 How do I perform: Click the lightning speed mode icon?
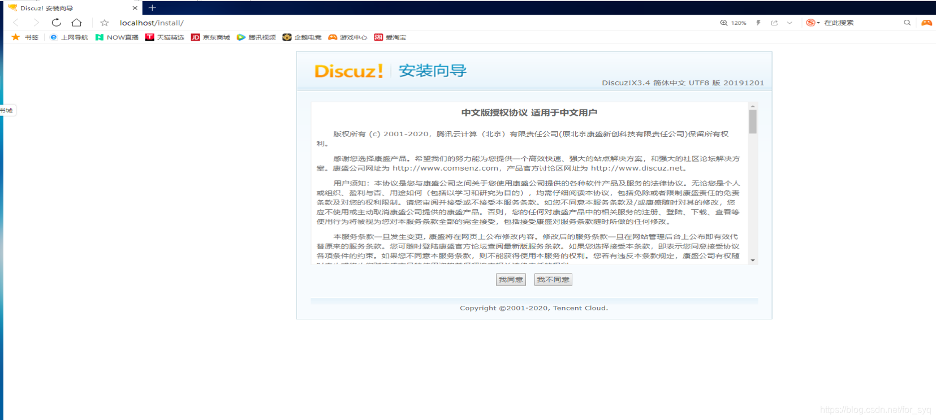coord(758,23)
